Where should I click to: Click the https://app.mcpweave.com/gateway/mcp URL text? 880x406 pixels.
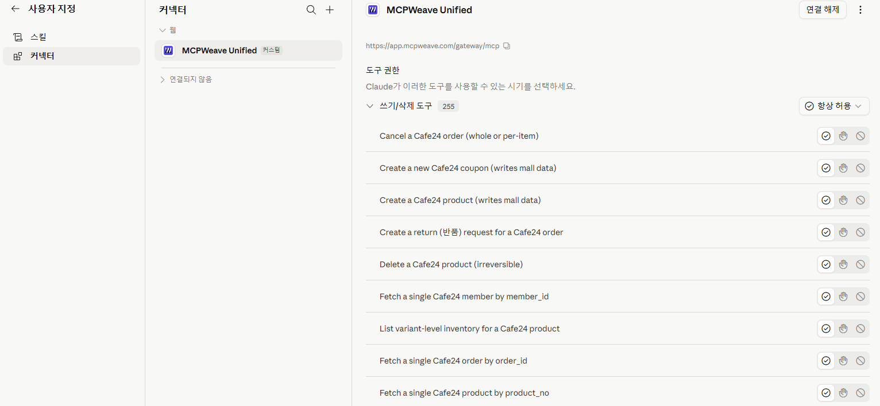tap(433, 46)
